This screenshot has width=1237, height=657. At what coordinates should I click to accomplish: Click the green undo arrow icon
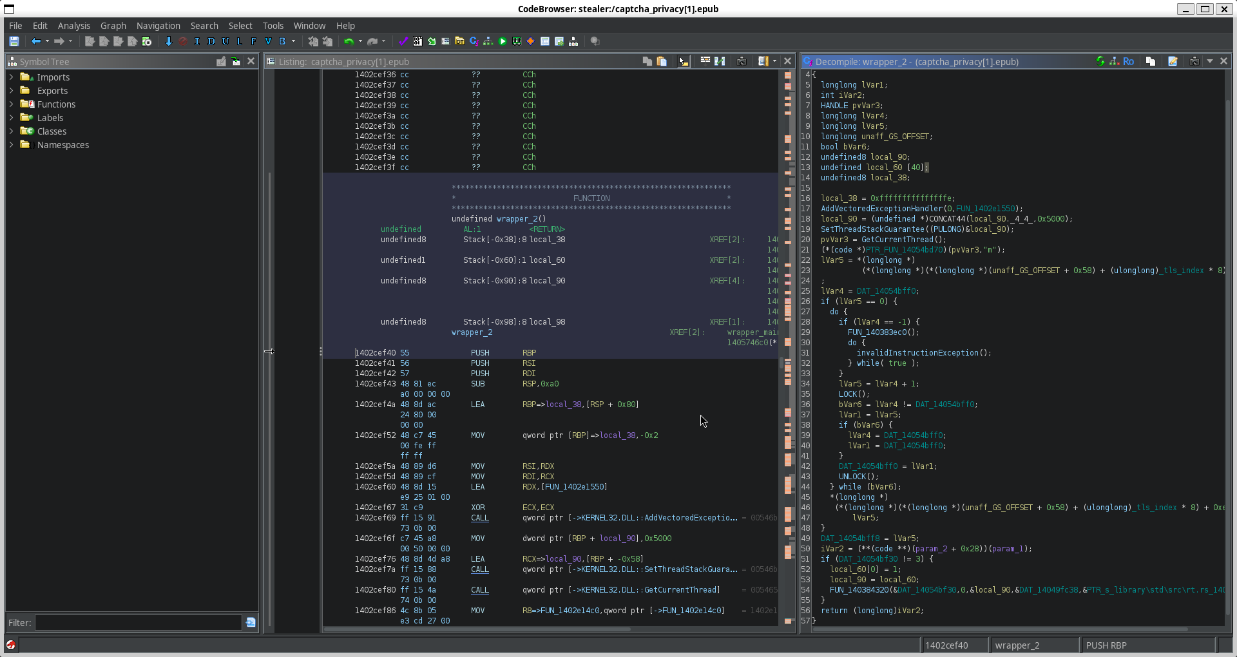349,41
